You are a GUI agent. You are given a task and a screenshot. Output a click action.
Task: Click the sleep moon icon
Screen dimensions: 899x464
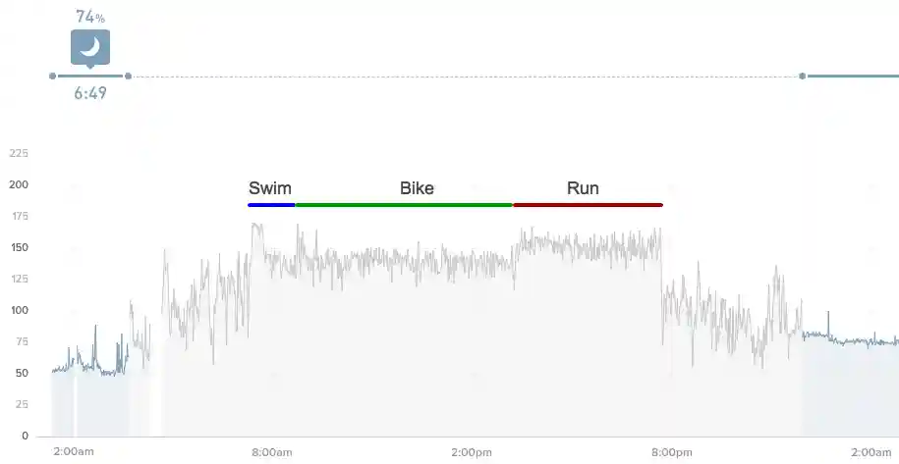point(90,47)
